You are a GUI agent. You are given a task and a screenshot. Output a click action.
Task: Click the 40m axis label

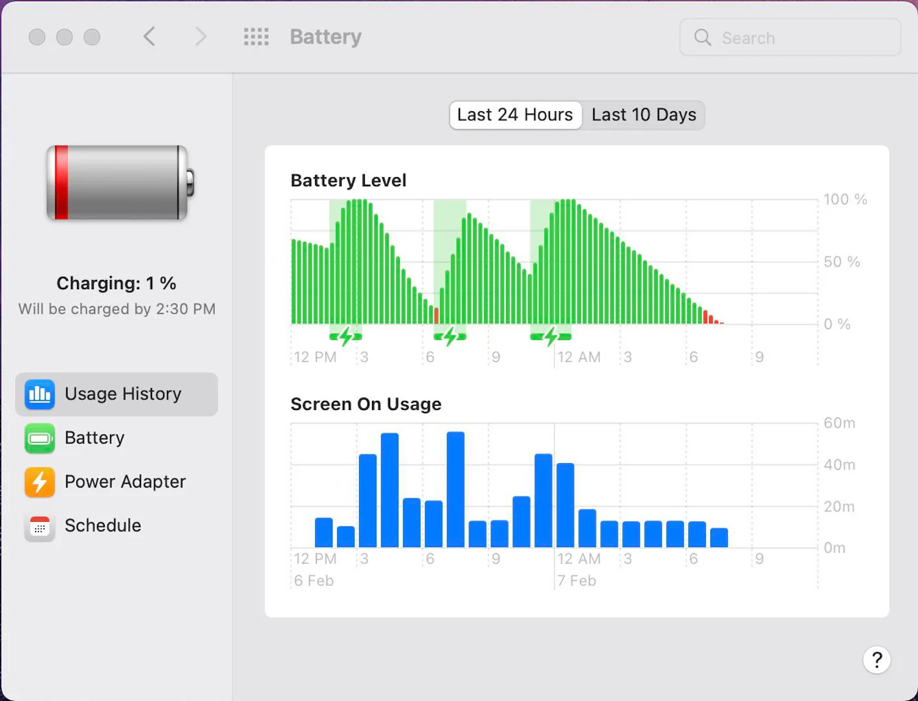click(839, 465)
